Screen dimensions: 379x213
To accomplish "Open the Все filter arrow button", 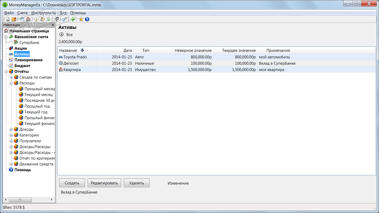I will (62, 34).
